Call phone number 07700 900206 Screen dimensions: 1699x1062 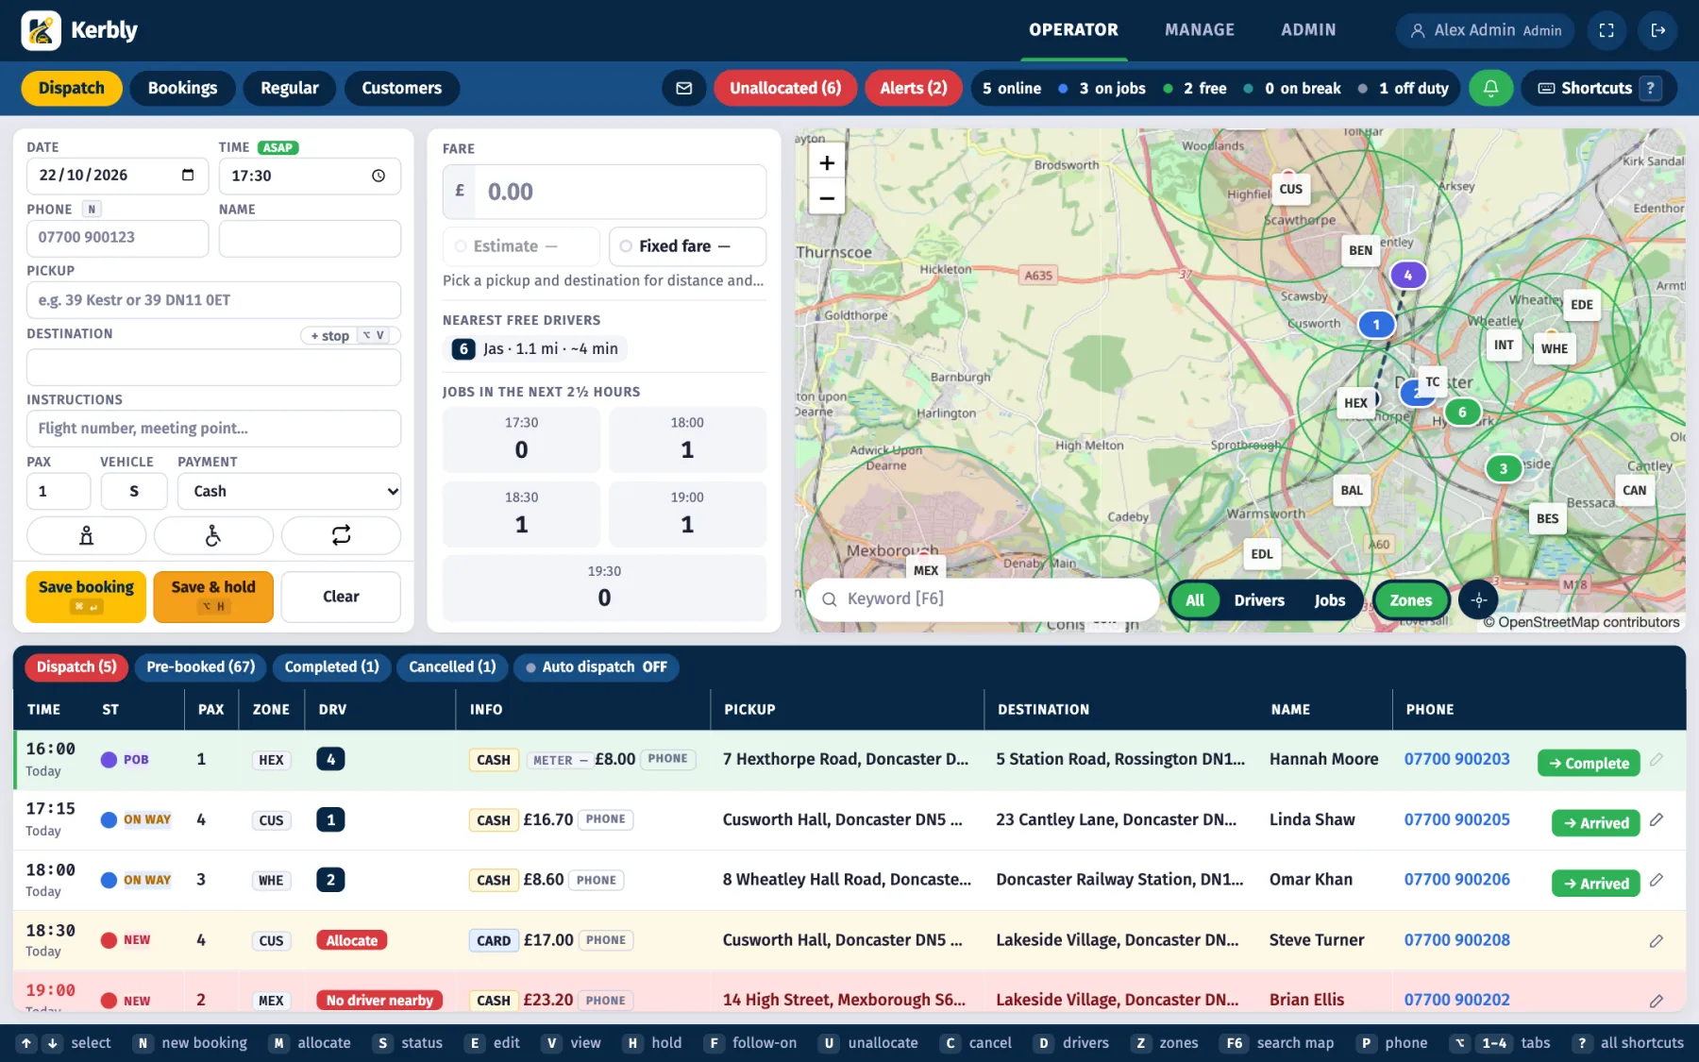[x=1456, y=880]
